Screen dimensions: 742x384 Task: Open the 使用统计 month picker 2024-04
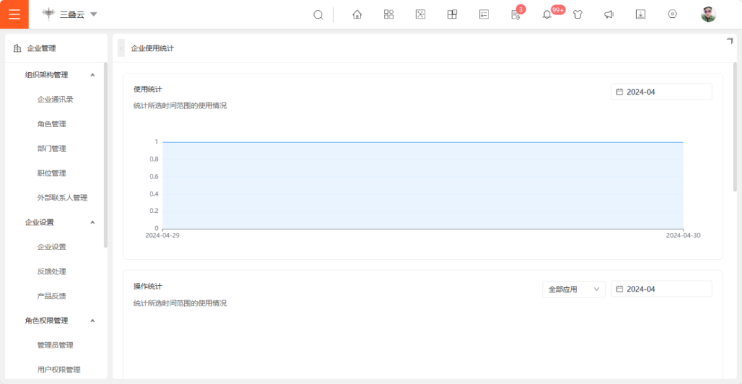(x=661, y=92)
